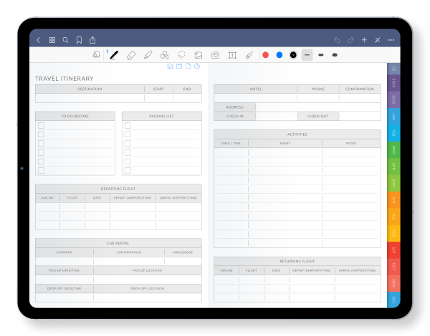The width and height of the screenshot is (430, 336).
Task: Pick the red pen color
Action: click(x=265, y=55)
